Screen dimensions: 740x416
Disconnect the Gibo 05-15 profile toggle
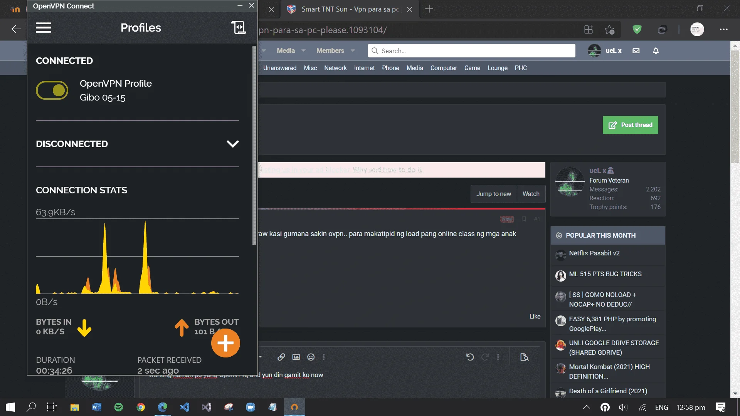pyautogui.click(x=52, y=91)
